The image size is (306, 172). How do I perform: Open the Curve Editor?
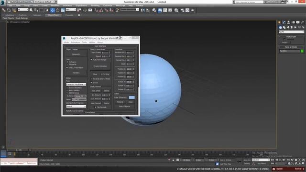pyautogui.click(x=165, y=10)
